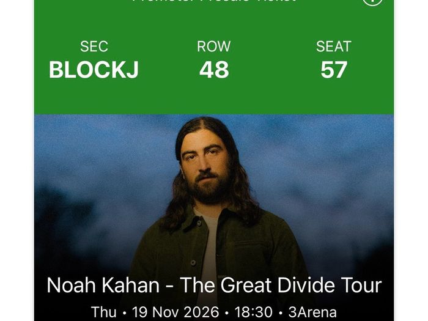Tap the 19 Nov 2026 date

pyautogui.click(x=175, y=312)
